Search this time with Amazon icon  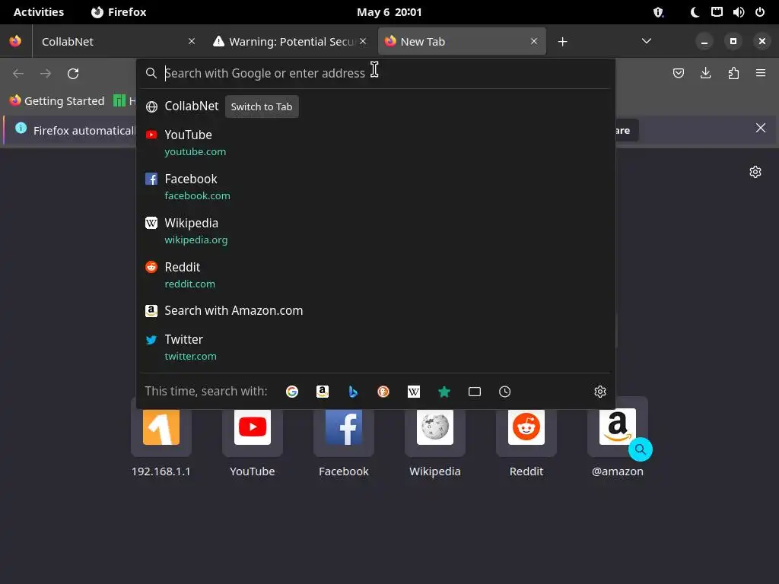(323, 392)
